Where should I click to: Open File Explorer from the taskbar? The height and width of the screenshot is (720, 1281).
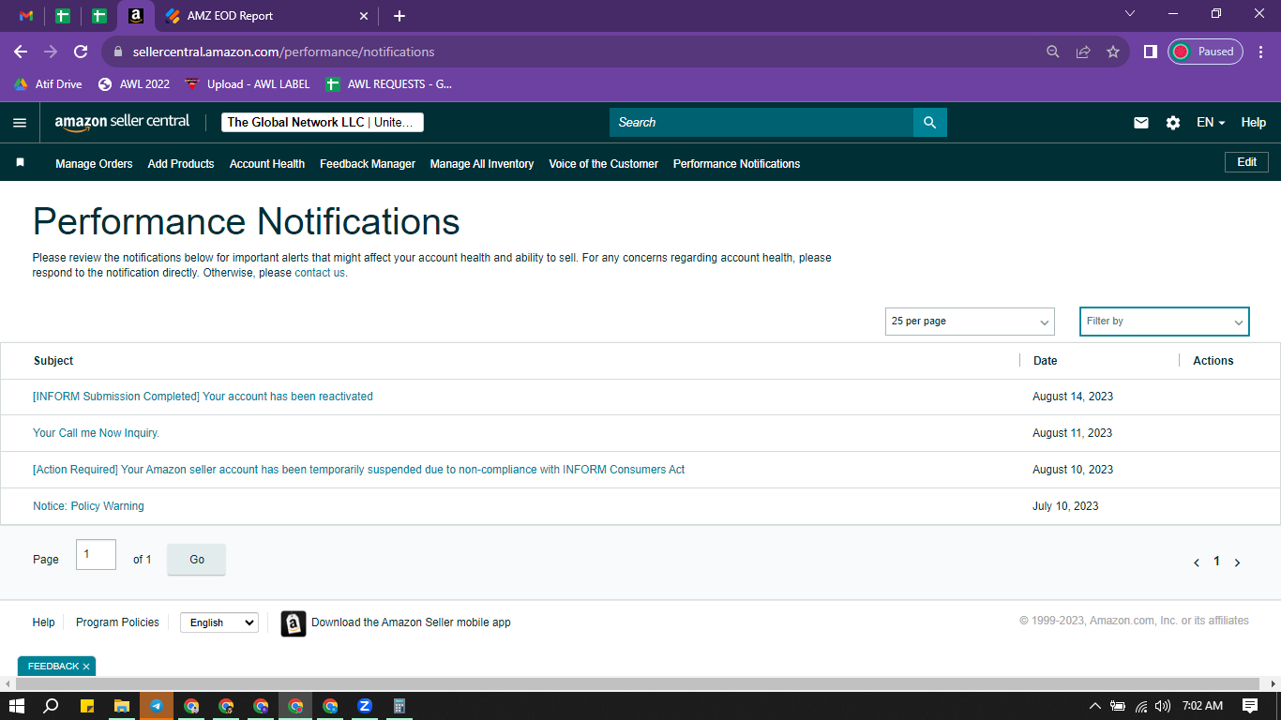[122, 706]
